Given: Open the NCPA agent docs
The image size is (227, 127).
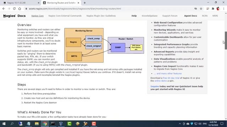Looking at the screenshot, I should (x=205, y=16).
